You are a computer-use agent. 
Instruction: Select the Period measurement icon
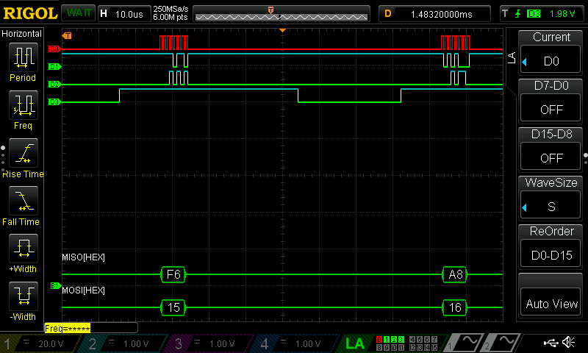tap(23, 62)
